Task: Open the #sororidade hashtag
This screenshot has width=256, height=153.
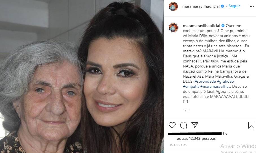Action: 205,81
